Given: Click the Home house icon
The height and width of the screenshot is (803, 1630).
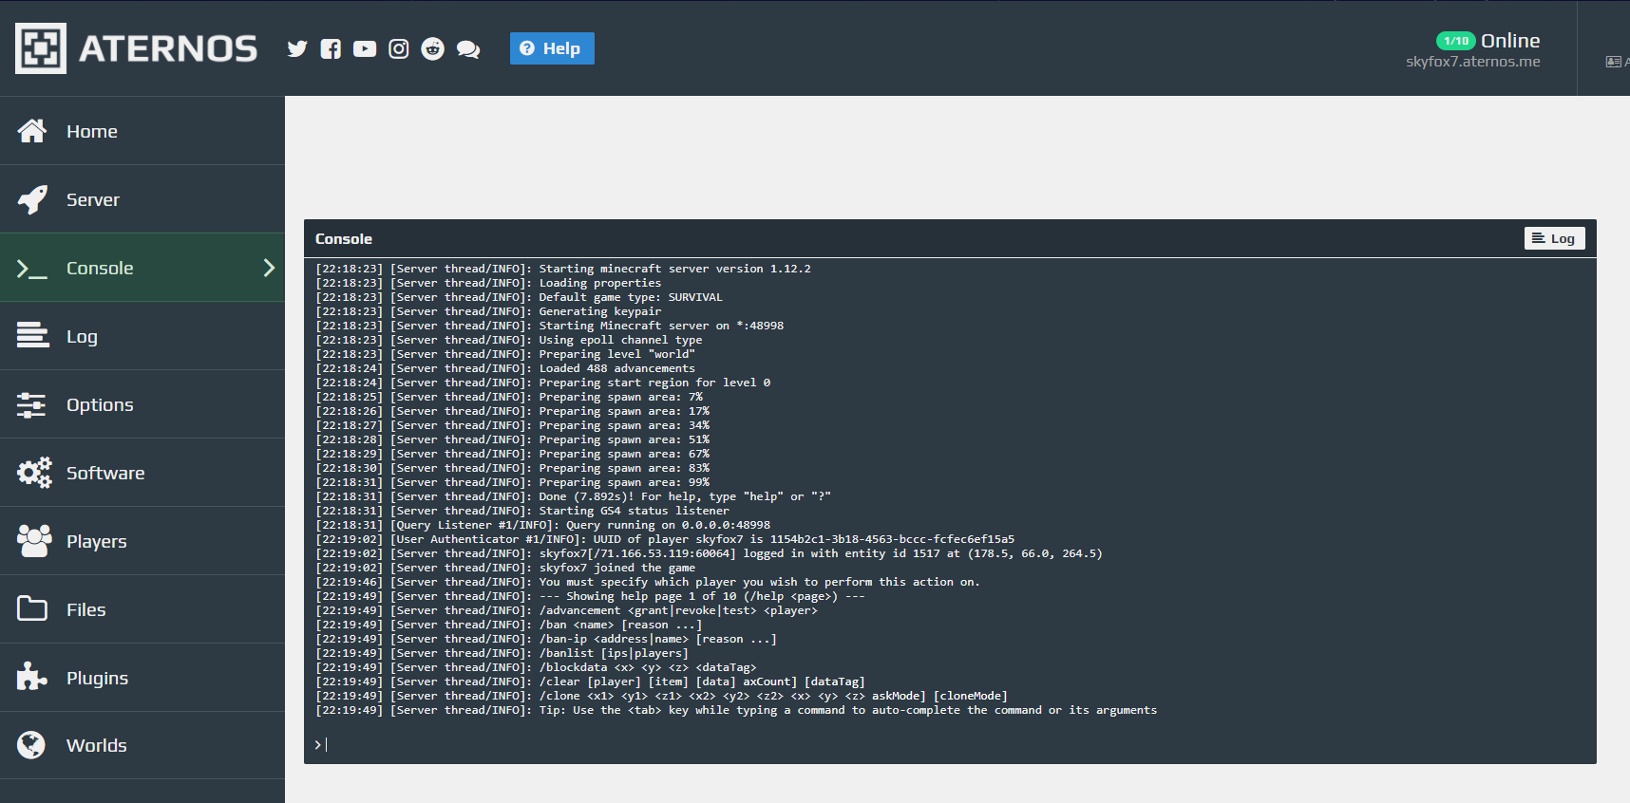Looking at the screenshot, I should tap(32, 131).
